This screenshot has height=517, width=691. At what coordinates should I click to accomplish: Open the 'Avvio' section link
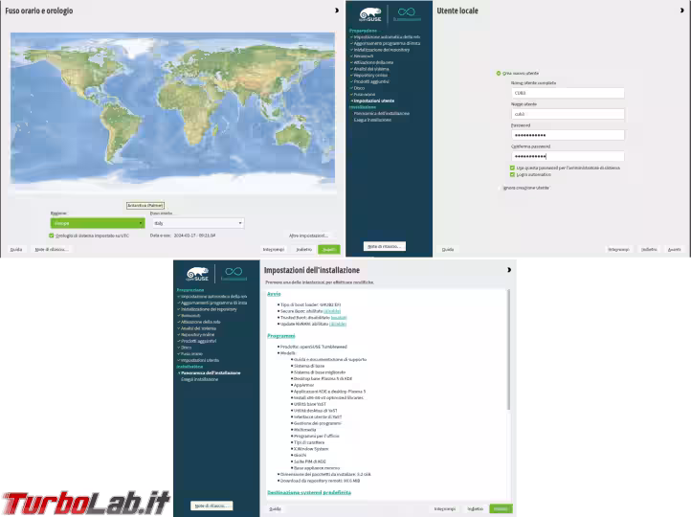[x=274, y=294]
